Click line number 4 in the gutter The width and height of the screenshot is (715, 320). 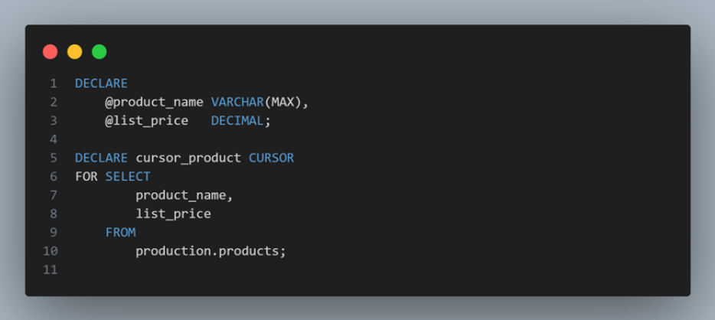click(x=54, y=139)
